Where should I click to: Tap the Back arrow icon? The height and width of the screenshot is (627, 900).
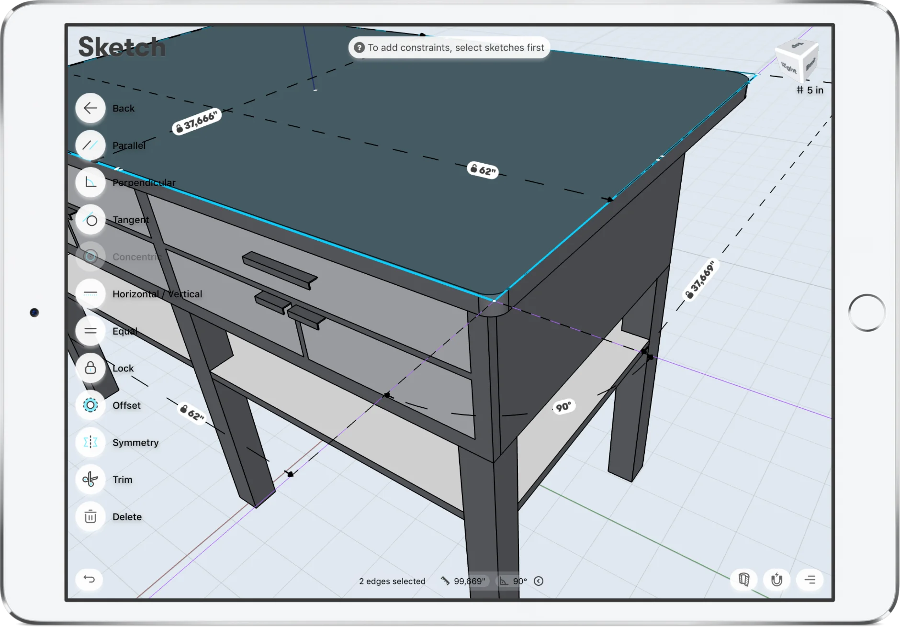[90, 108]
